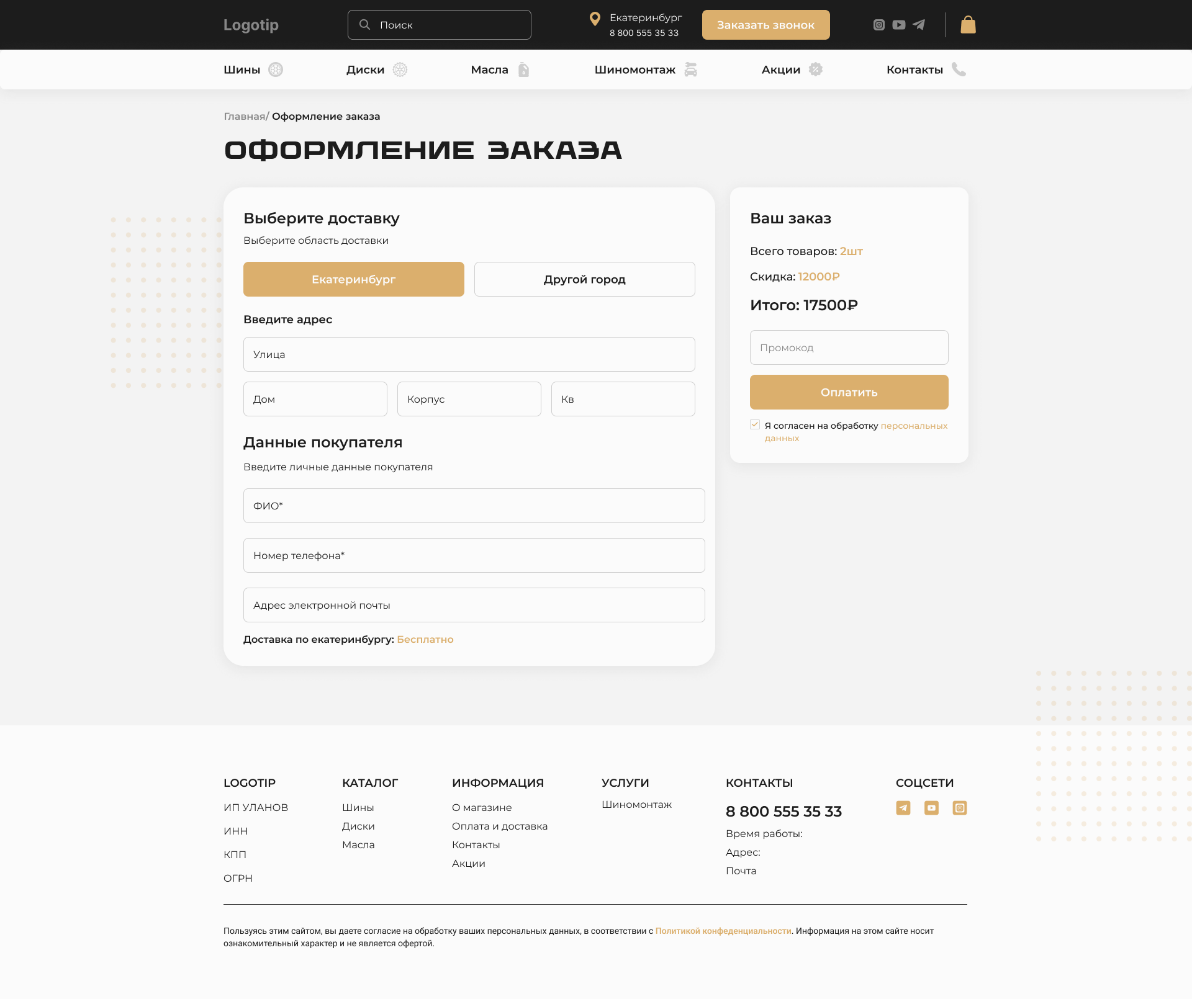The image size is (1192, 999).
Task: Click the tire icon next to Шины
Action: 276,69
